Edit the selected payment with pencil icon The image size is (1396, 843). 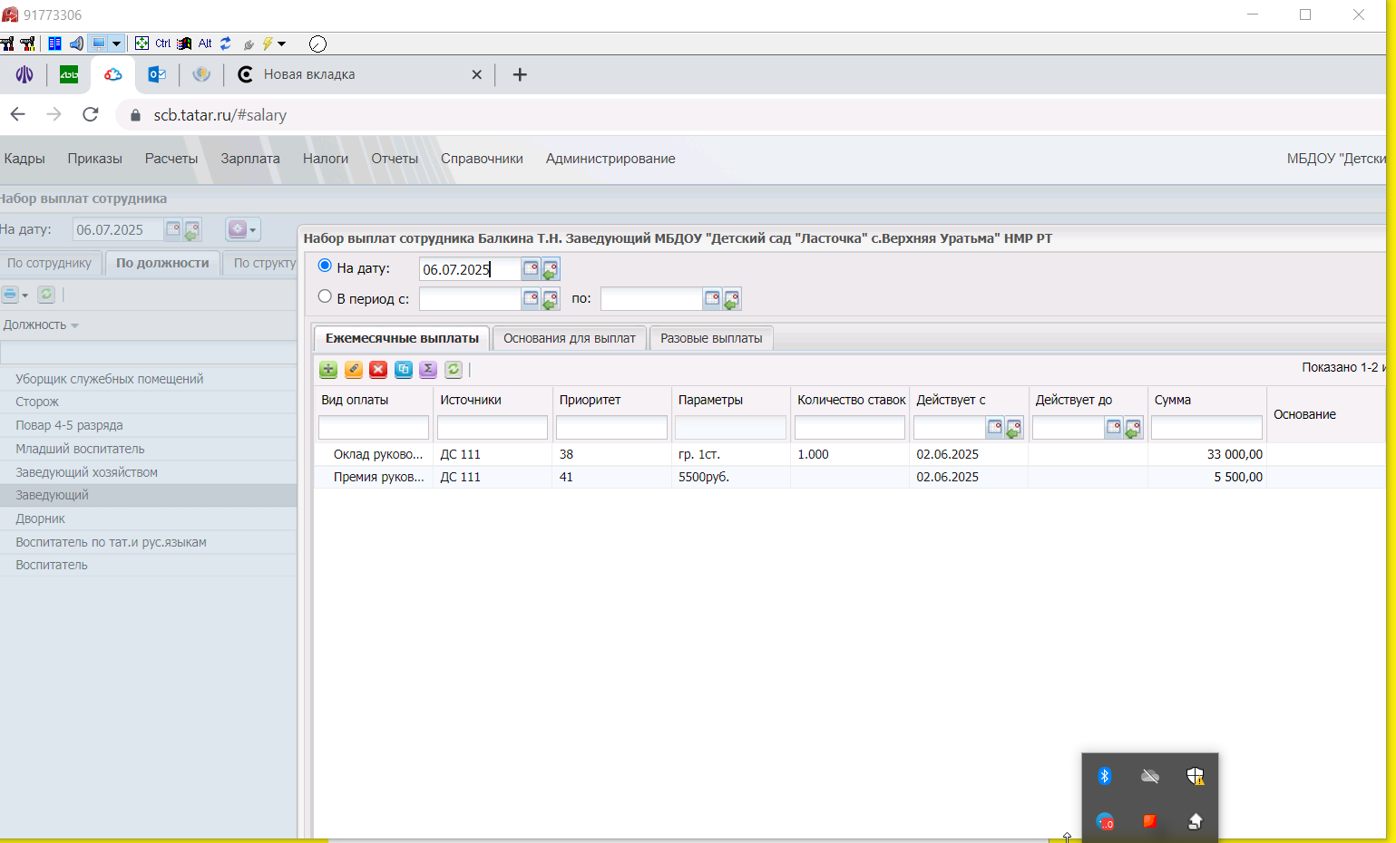(354, 369)
